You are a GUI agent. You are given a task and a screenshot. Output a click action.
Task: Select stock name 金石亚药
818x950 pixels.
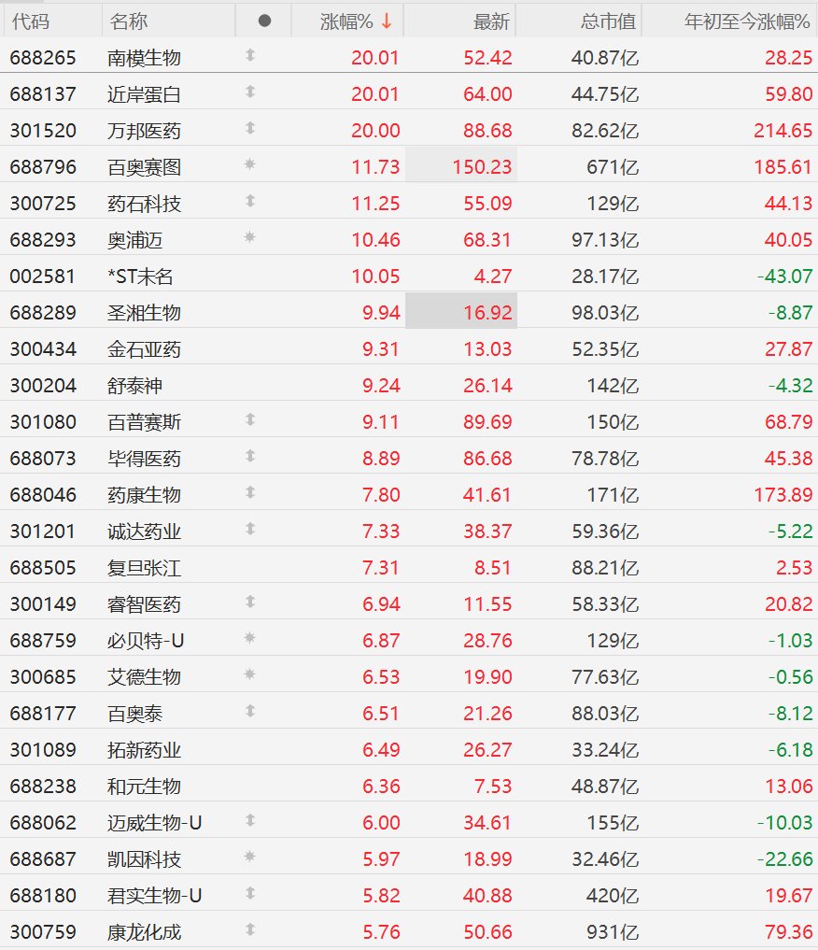144,349
